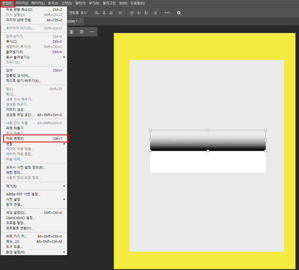The width and height of the screenshot is (299, 270).
Task: Open 메뉴...(U) entry
Action: 34,242
